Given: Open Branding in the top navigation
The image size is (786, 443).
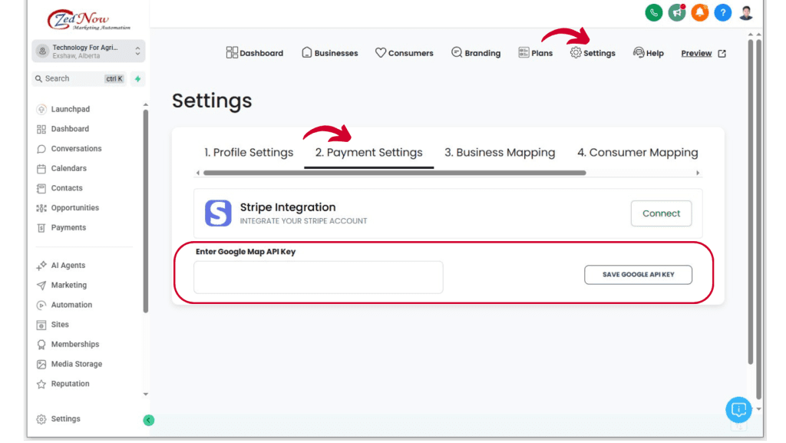Looking at the screenshot, I should (x=476, y=53).
